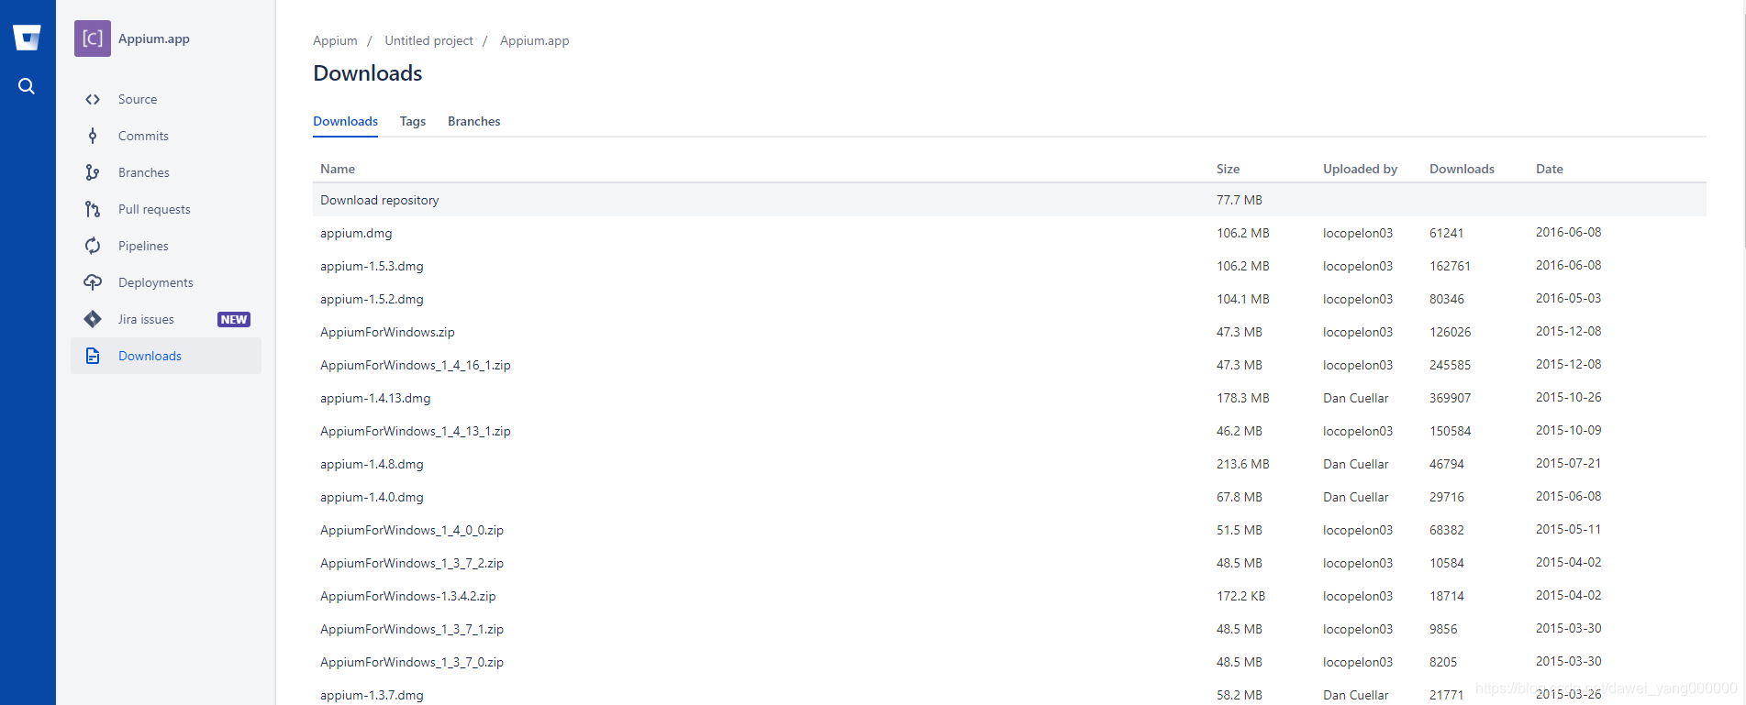Click the Downloads column header
This screenshot has height=705, width=1746.
coord(1462,169)
